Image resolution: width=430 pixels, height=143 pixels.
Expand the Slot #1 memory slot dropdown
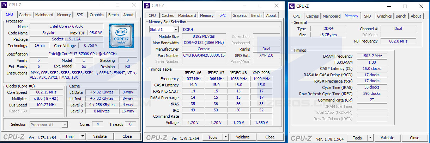tap(176, 30)
